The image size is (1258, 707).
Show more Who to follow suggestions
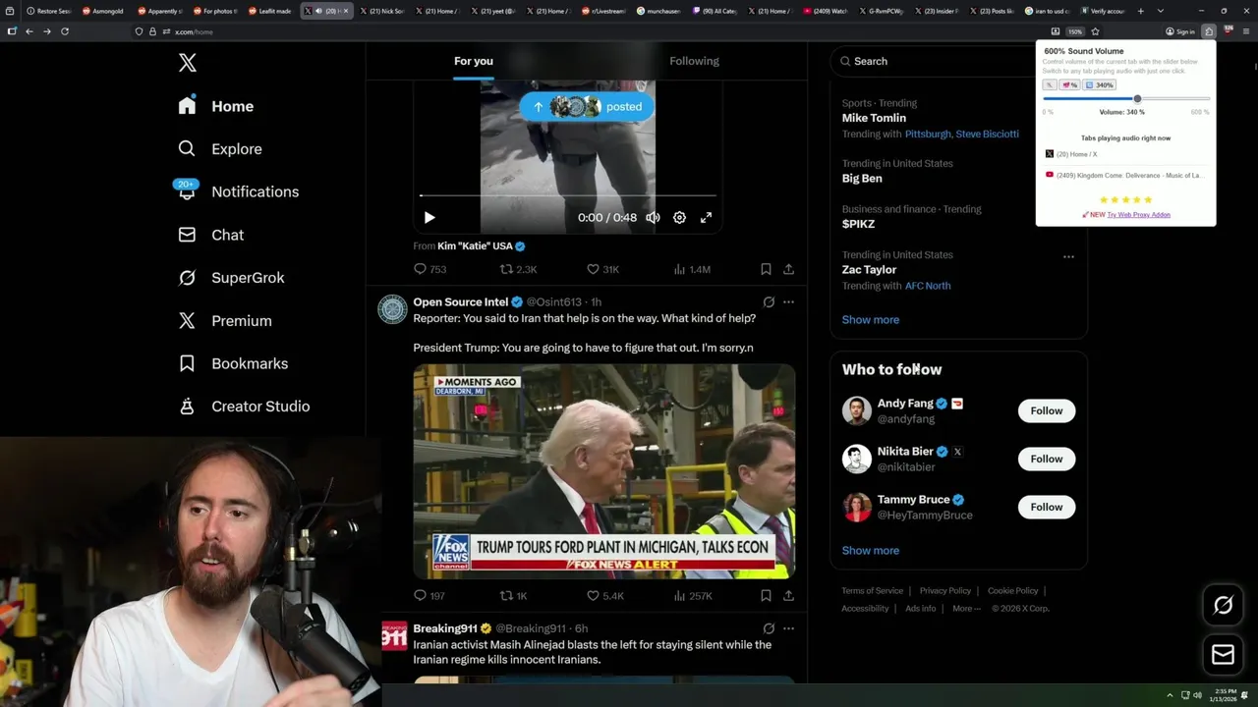(871, 551)
